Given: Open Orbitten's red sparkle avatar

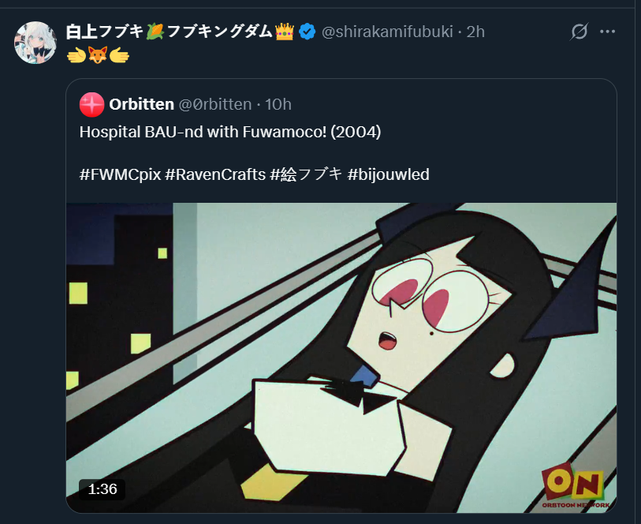Looking at the screenshot, I should (91, 104).
